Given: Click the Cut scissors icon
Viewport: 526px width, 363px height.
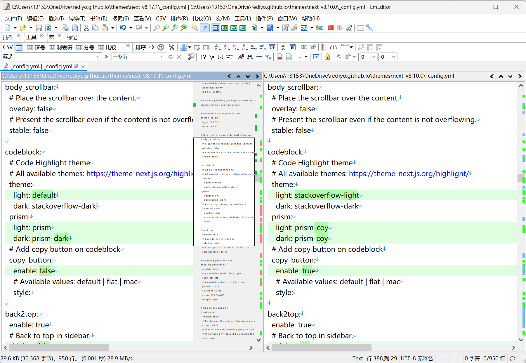Looking at the screenshot, I should tap(86, 28).
